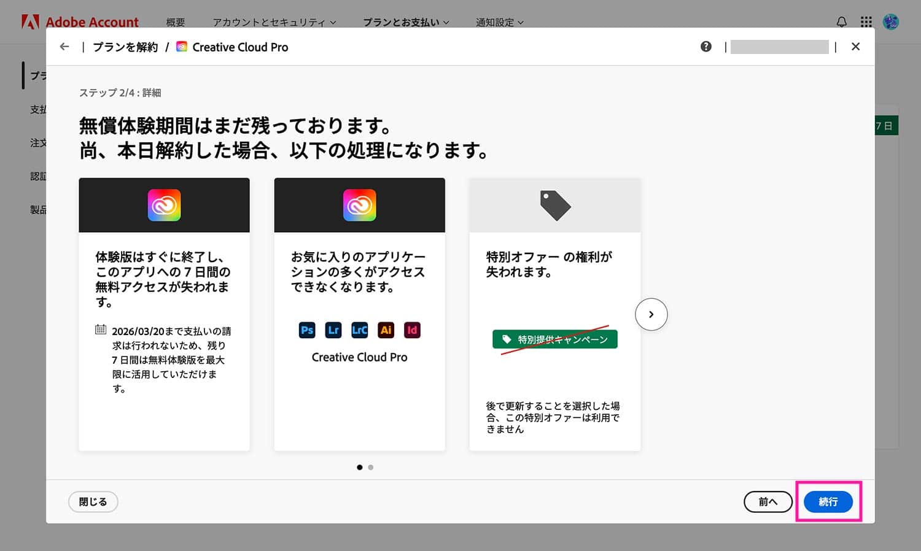Click the help question mark in the dialog
Screen dimensions: 921x551
706,46
